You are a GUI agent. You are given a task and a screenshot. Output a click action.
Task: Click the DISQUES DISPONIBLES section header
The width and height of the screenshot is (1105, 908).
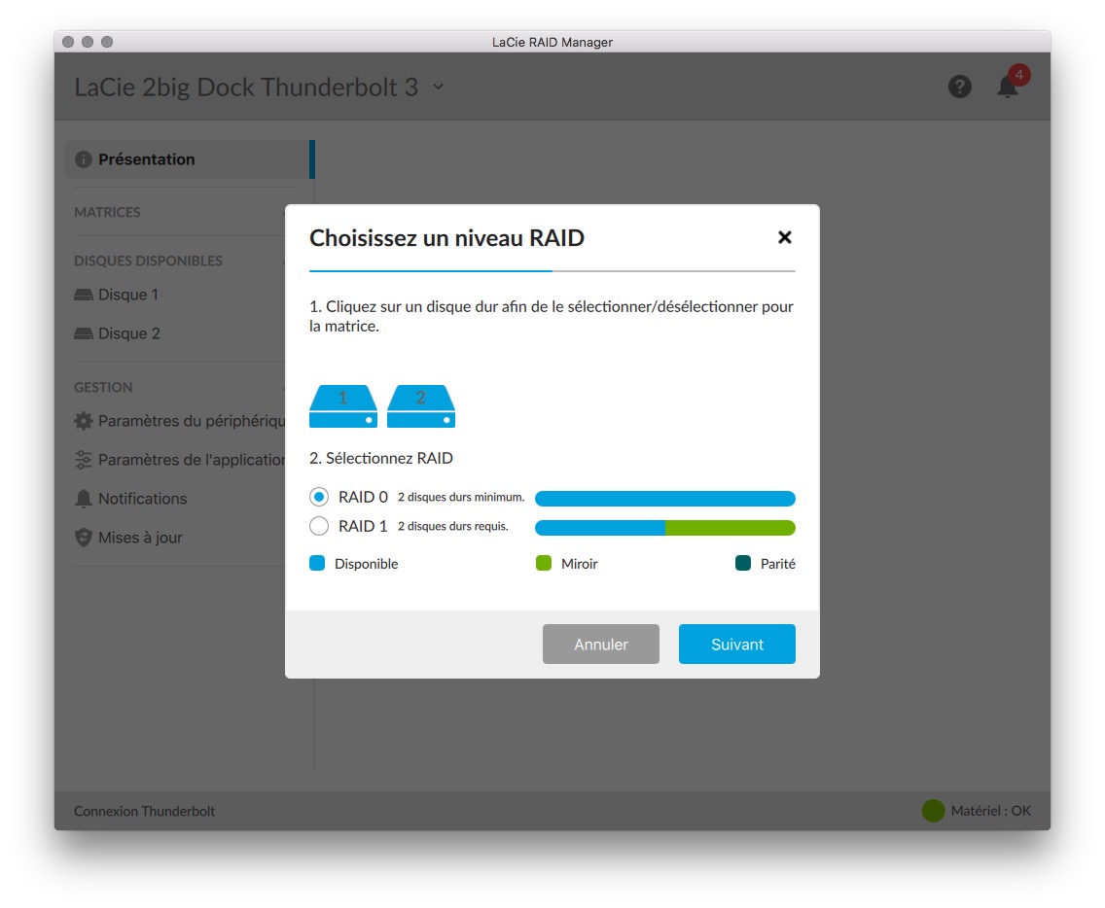click(x=148, y=261)
